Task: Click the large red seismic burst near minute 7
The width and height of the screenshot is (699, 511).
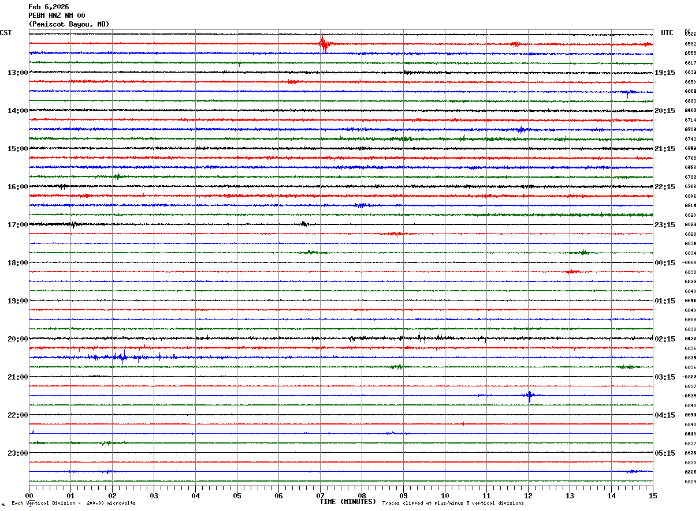Action: click(x=324, y=43)
